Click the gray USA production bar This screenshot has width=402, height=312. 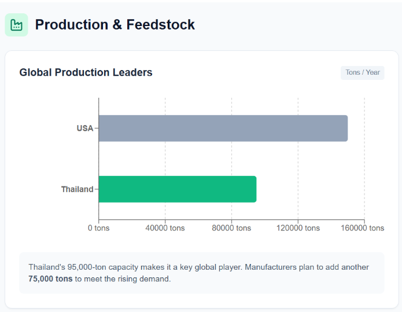point(223,129)
